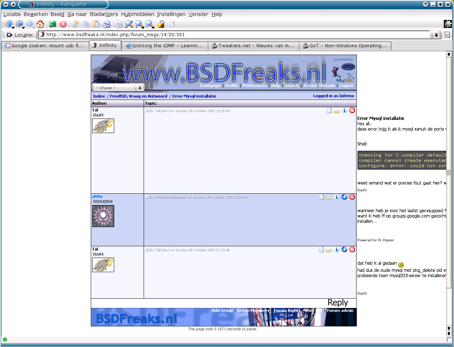Open sPiNe's user name link
The height and width of the screenshot is (347, 454).
[97, 197]
